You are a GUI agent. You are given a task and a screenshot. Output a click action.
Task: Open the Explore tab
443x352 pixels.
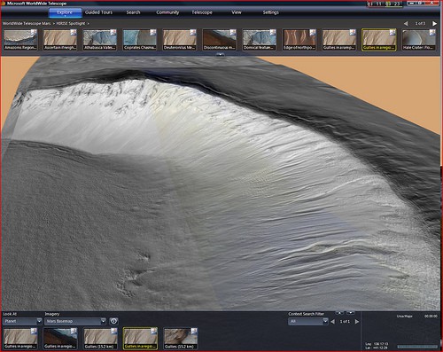[65, 12]
